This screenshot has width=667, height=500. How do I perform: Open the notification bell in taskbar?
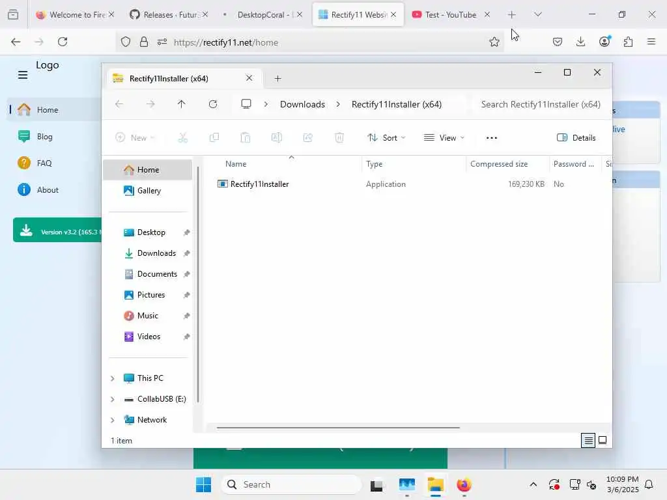click(649, 484)
